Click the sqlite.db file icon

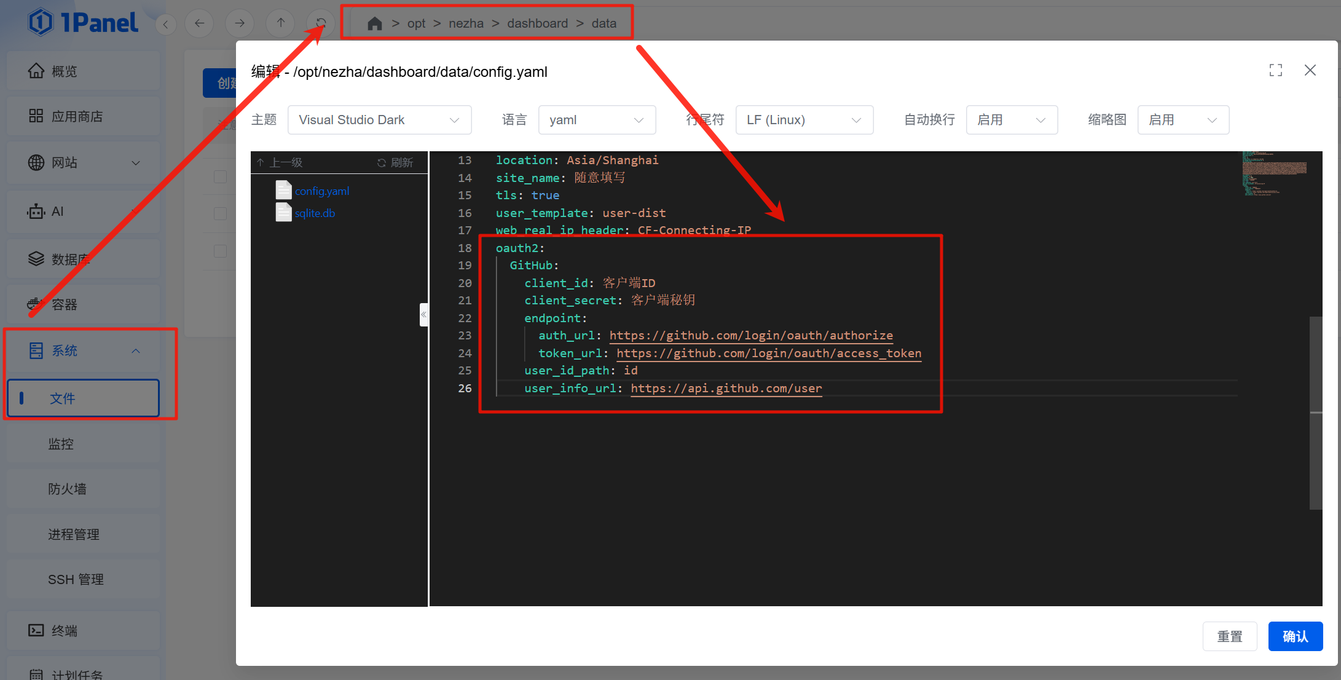point(283,212)
